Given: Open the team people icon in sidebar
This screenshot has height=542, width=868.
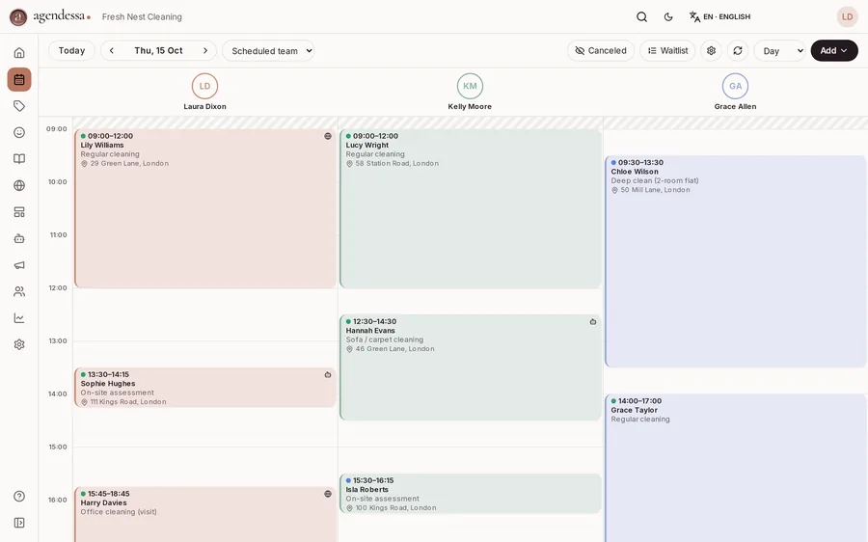Looking at the screenshot, I should coord(19,292).
